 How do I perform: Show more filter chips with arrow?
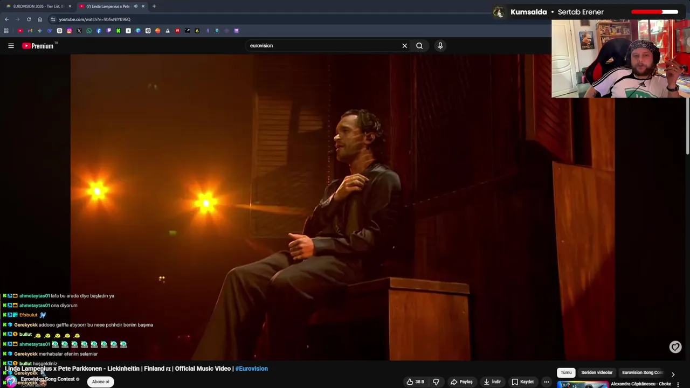click(673, 373)
